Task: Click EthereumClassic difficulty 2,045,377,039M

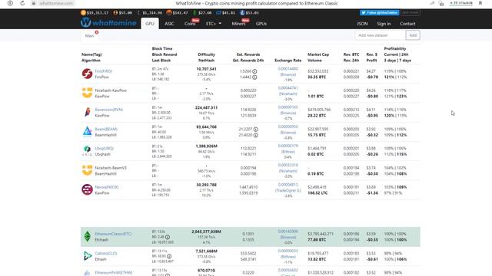Action: point(206,232)
